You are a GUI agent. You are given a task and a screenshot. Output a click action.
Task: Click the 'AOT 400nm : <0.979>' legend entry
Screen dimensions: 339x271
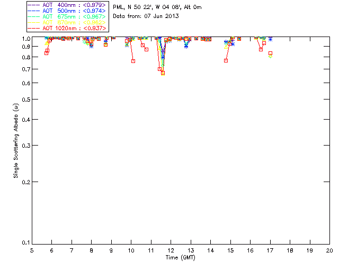(67, 5)
